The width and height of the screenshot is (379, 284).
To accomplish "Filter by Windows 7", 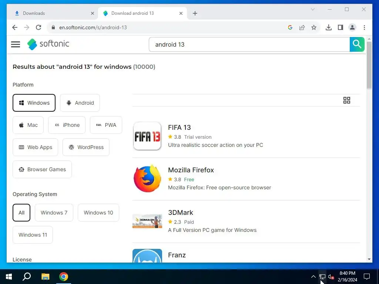I will click(54, 213).
